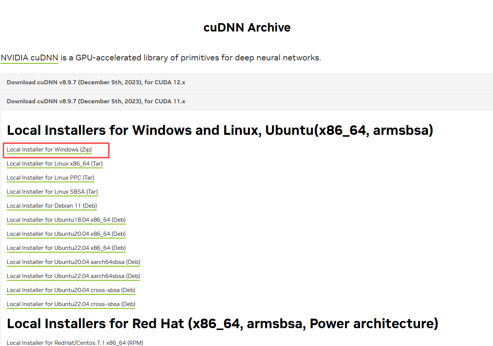Download Local Installer for Debian 11 (Deb)
The height and width of the screenshot is (346, 493).
point(52,206)
